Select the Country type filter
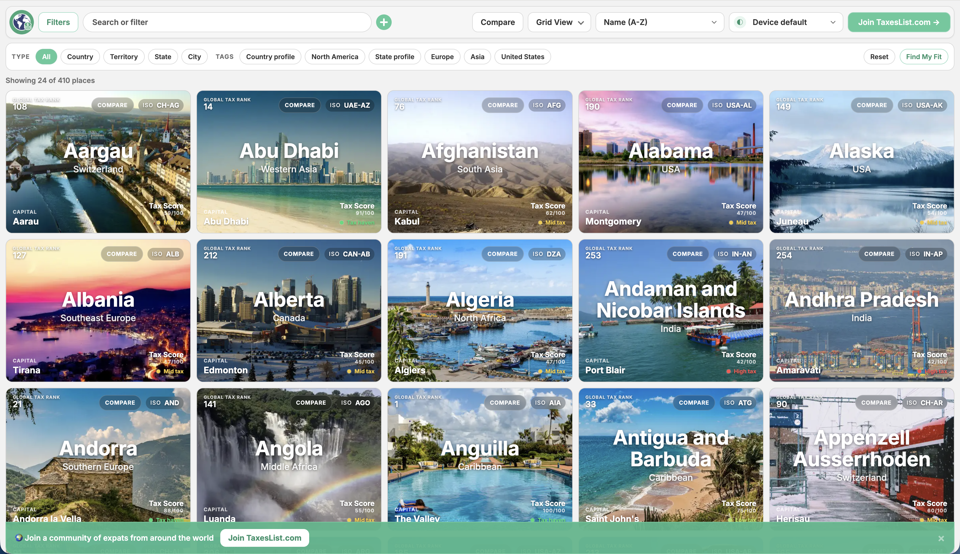The width and height of the screenshot is (960, 554). [80, 57]
